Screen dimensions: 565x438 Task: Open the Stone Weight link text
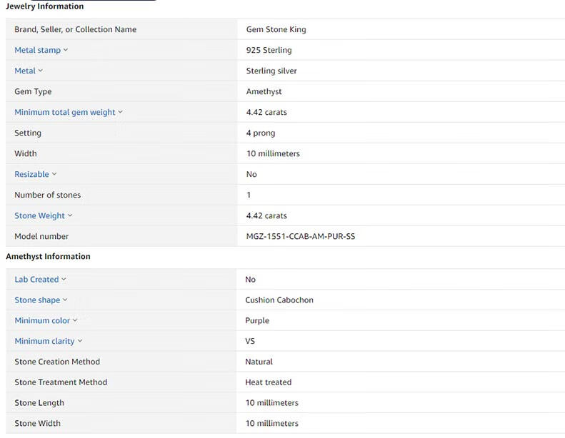tap(39, 215)
